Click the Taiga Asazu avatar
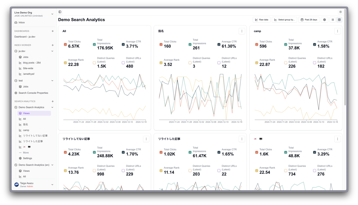Image resolution: width=358 pixels, height=205 pixels. coord(16,185)
